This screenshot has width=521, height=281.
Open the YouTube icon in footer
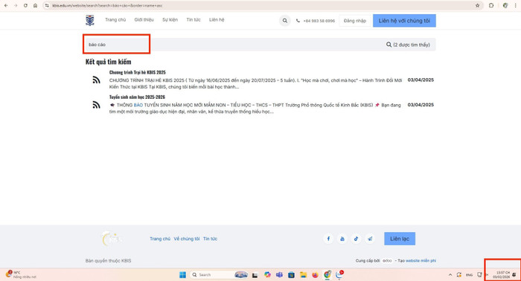[x=342, y=239]
